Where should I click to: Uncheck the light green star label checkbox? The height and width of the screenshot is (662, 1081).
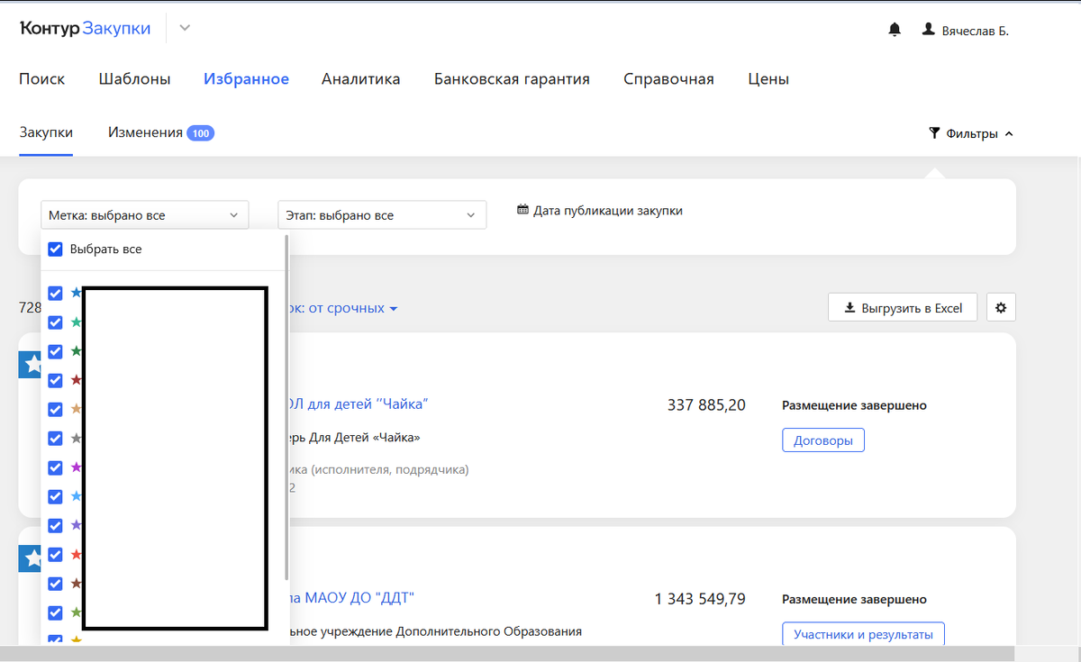(x=55, y=612)
